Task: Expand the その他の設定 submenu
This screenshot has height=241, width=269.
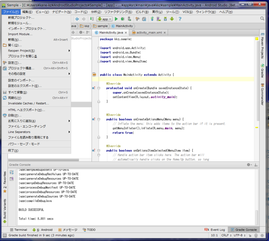Action: (36, 73)
